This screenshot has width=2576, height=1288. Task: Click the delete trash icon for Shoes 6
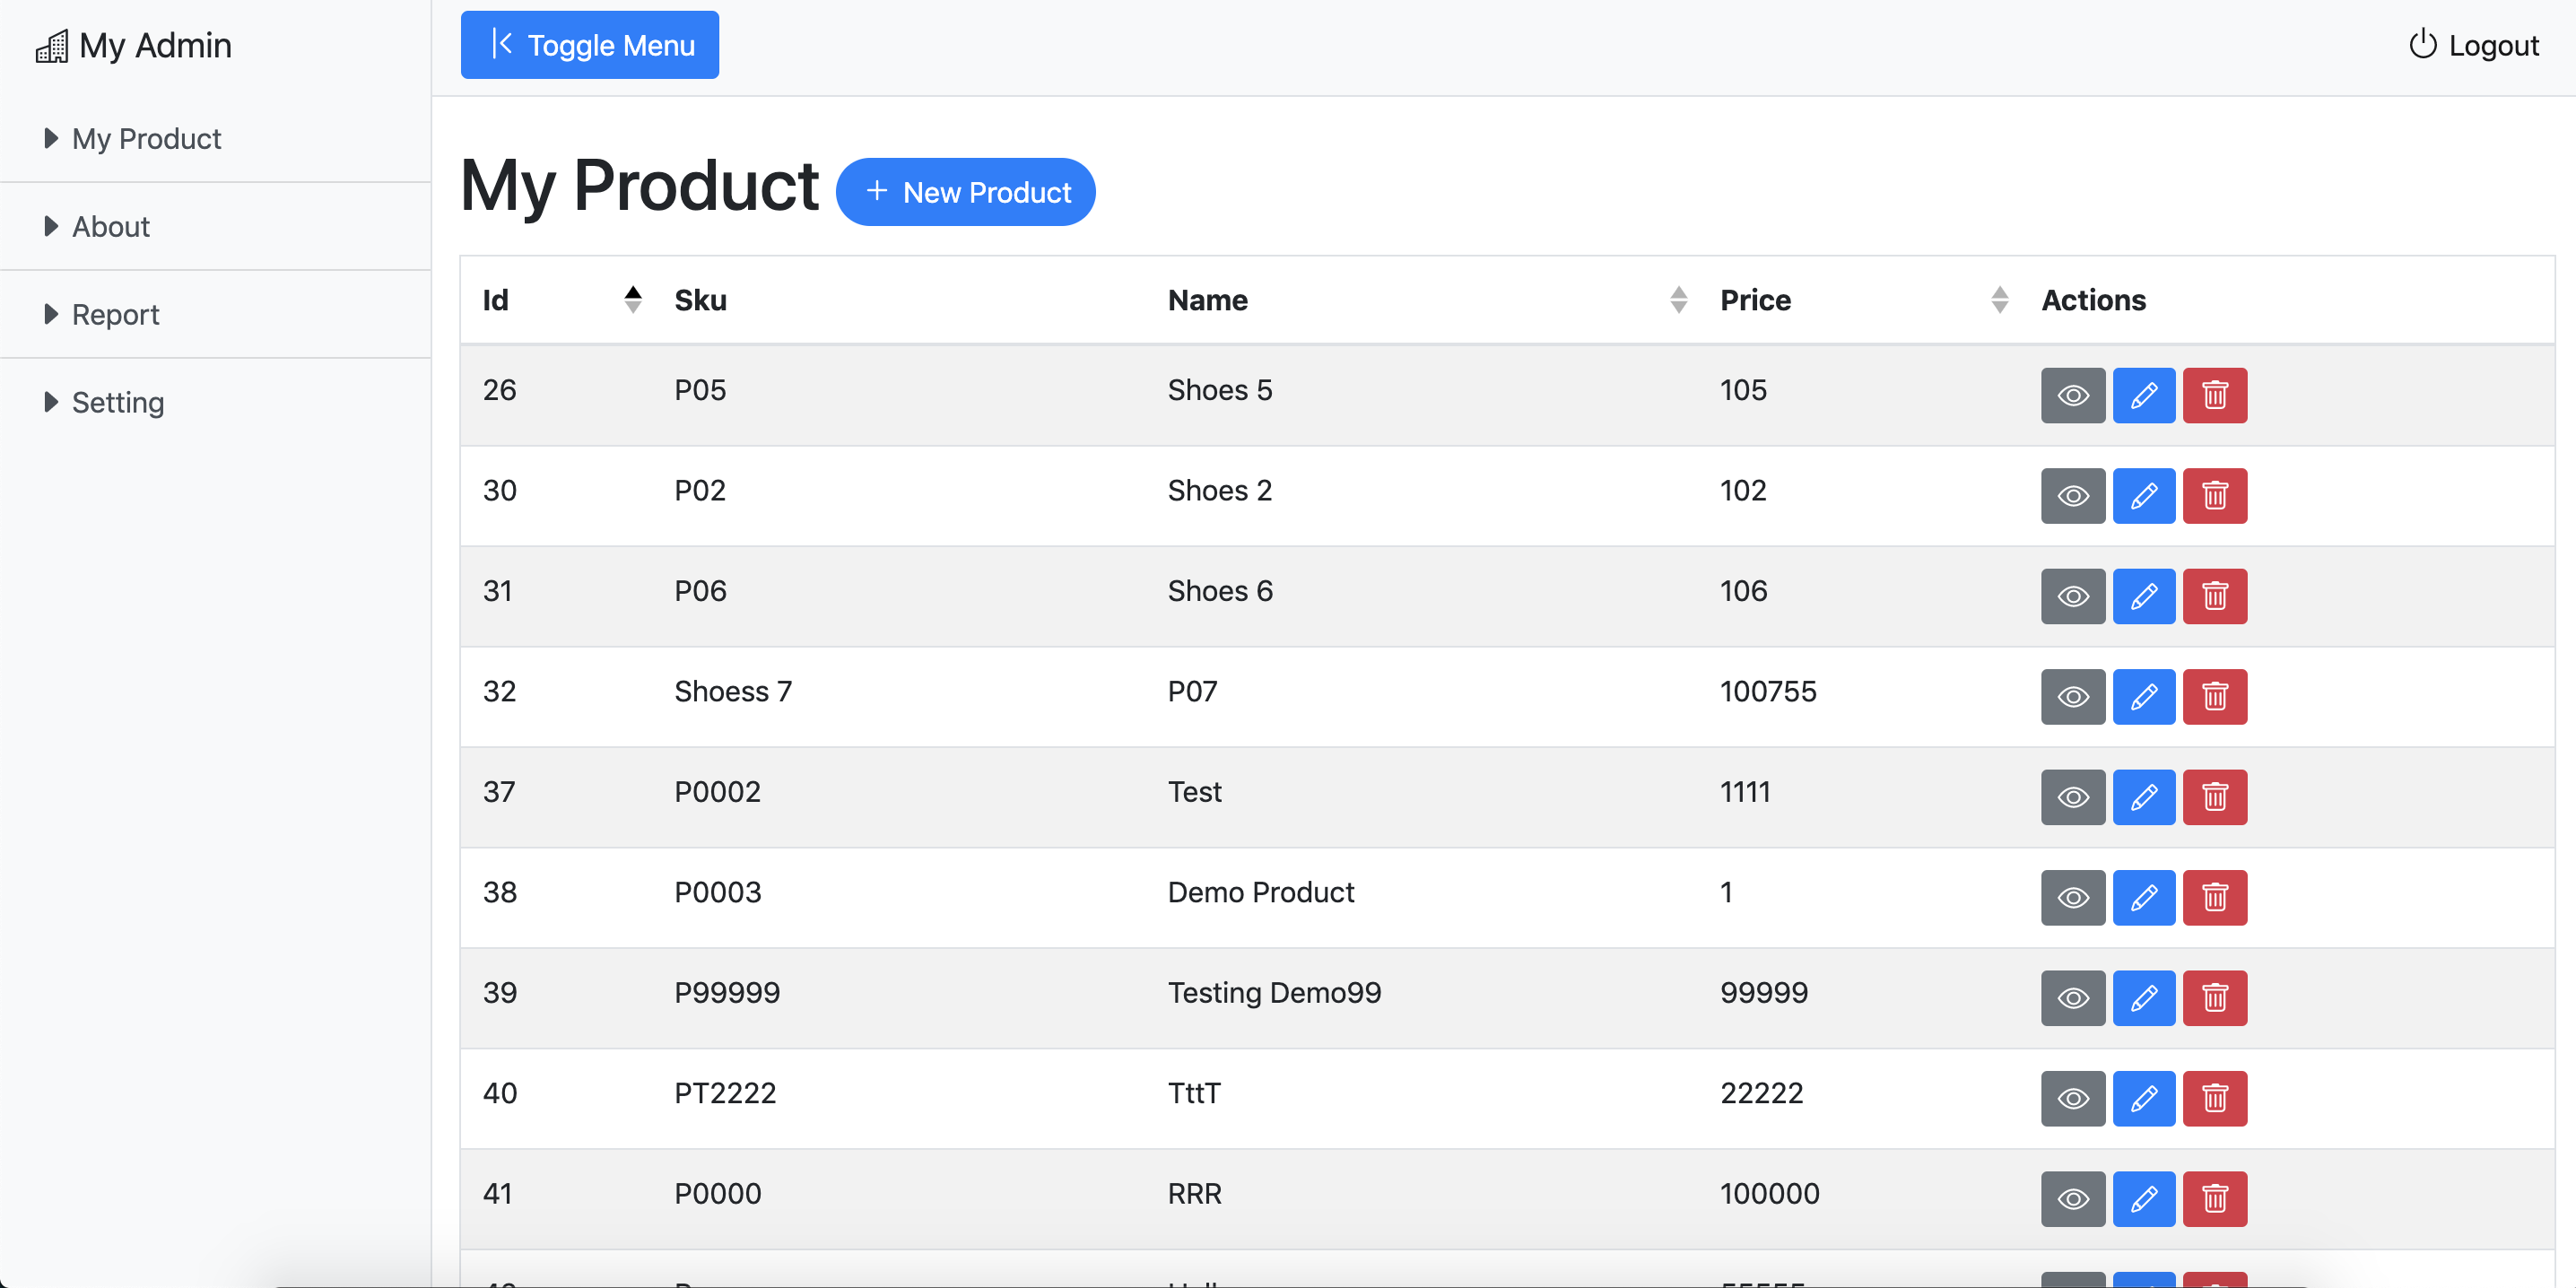click(2216, 596)
